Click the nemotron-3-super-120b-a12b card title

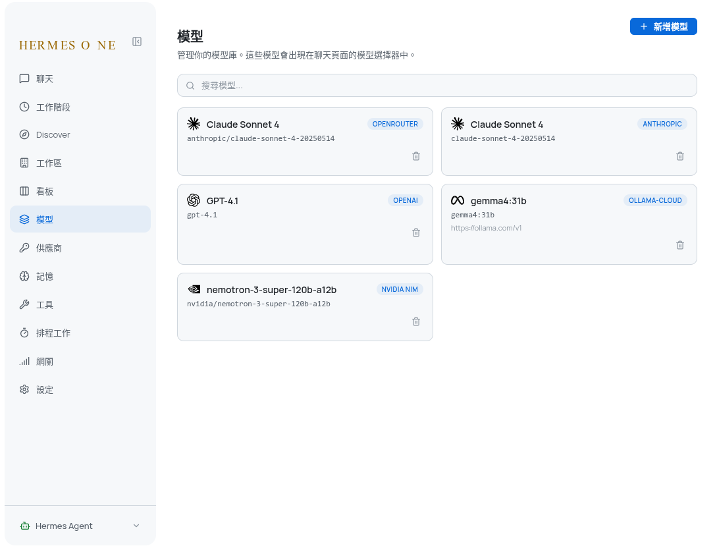[x=272, y=289]
